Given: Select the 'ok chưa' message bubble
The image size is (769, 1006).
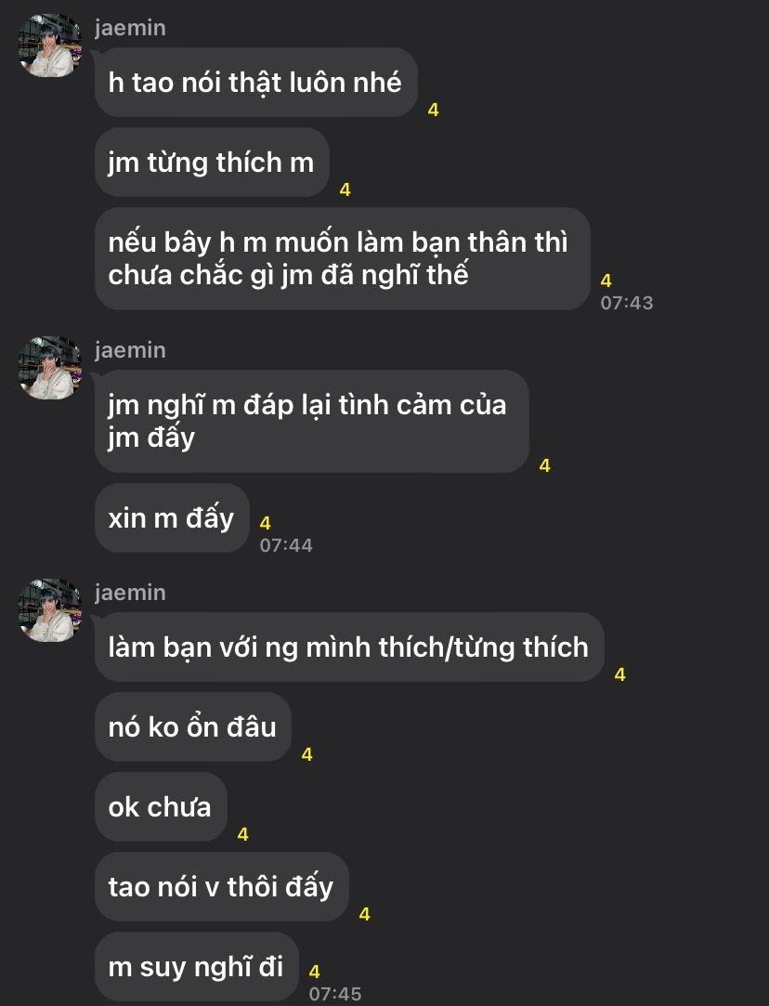Looking at the screenshot, I should (x=161, y=807).
